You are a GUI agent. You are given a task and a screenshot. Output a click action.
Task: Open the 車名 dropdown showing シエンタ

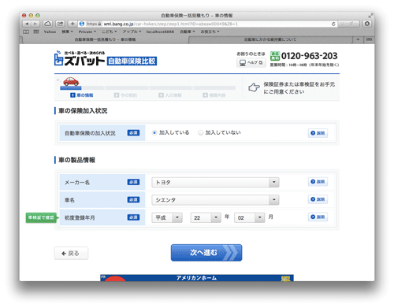coord(215,200)
